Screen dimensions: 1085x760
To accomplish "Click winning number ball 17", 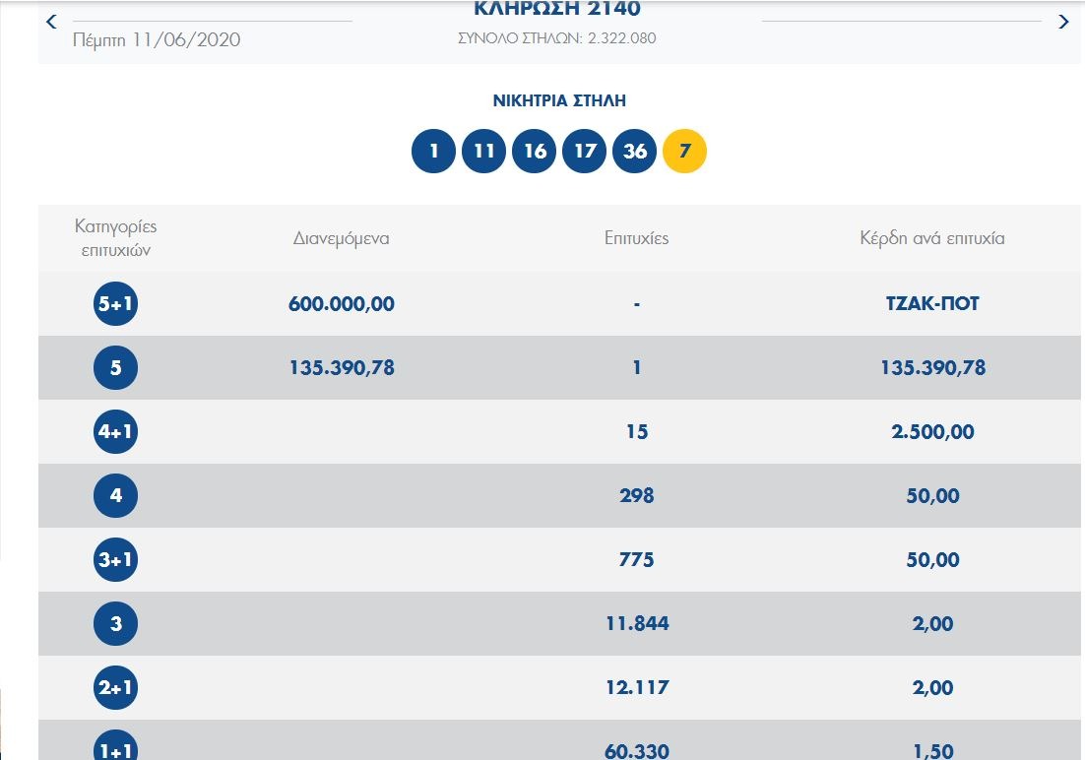I will tap(585, 152).
